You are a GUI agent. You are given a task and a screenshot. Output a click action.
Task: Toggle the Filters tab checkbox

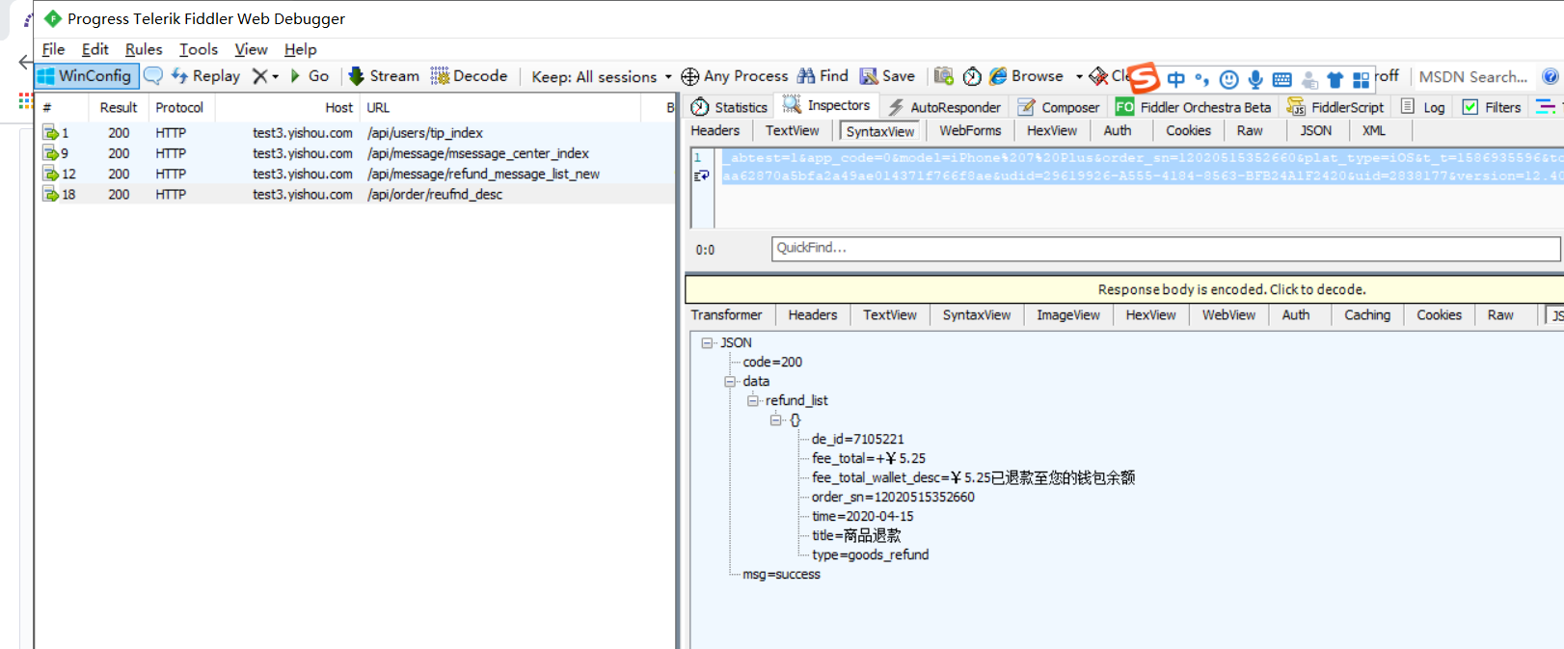click(1470, 107)
